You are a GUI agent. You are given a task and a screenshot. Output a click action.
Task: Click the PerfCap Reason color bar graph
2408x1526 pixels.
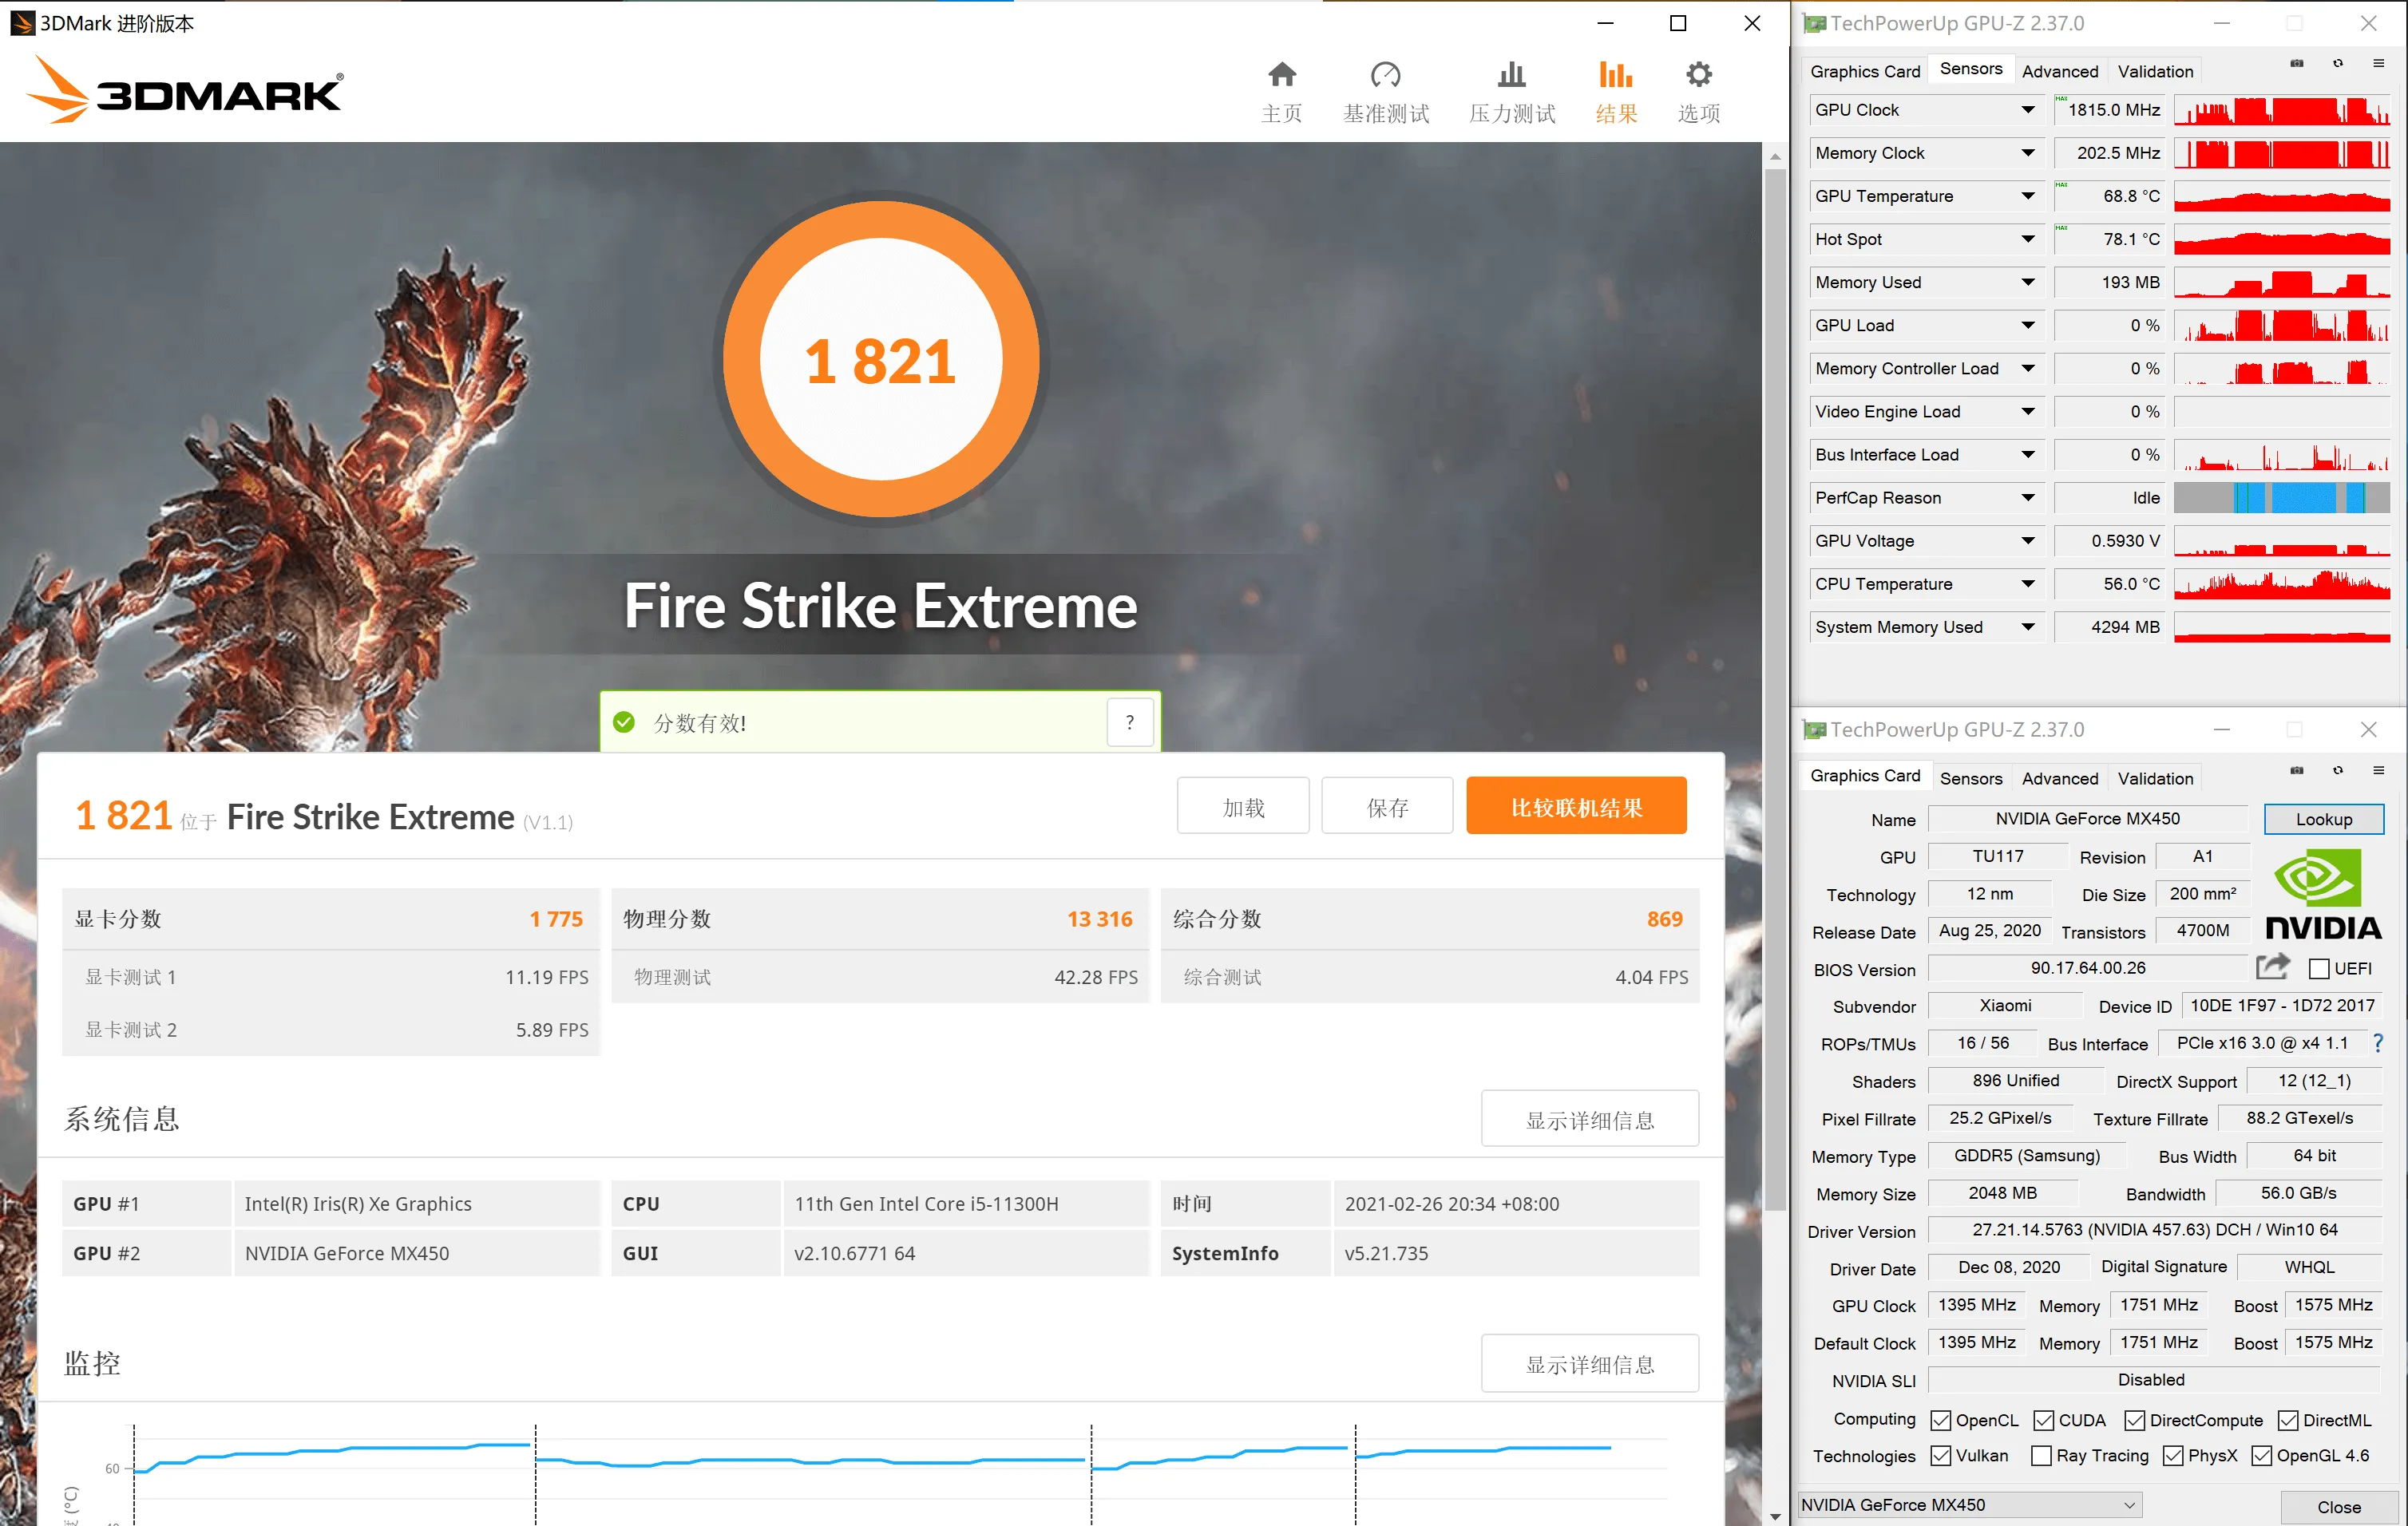point(2281,498)
